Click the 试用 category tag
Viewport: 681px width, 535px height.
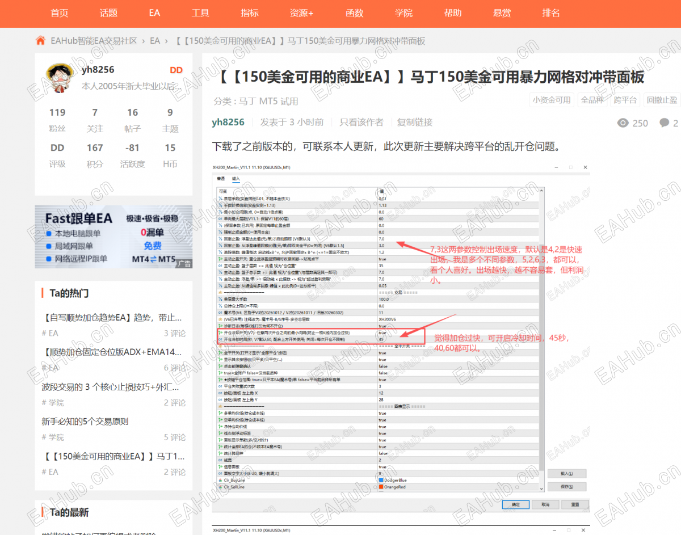coord(289,102)
